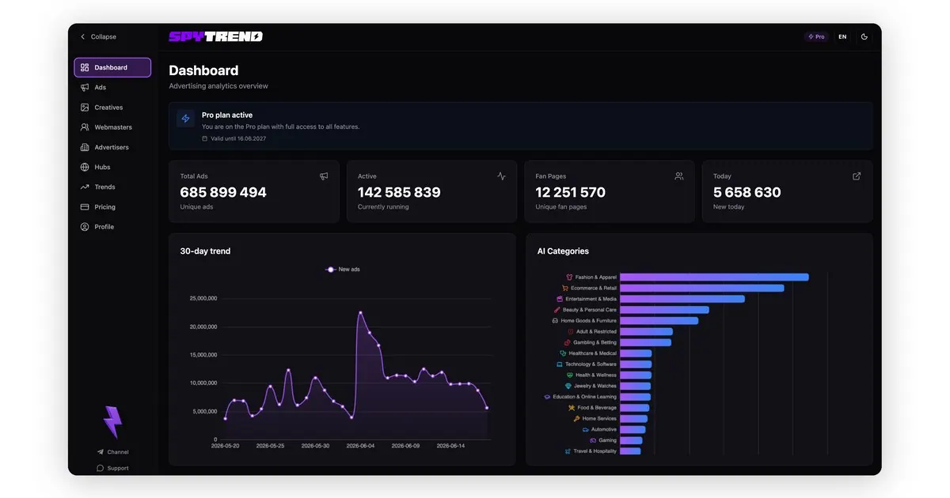This screenshot has width=950, height=498.
Task: Click the Education & Online Learning label
Action: tap(585, 397)
